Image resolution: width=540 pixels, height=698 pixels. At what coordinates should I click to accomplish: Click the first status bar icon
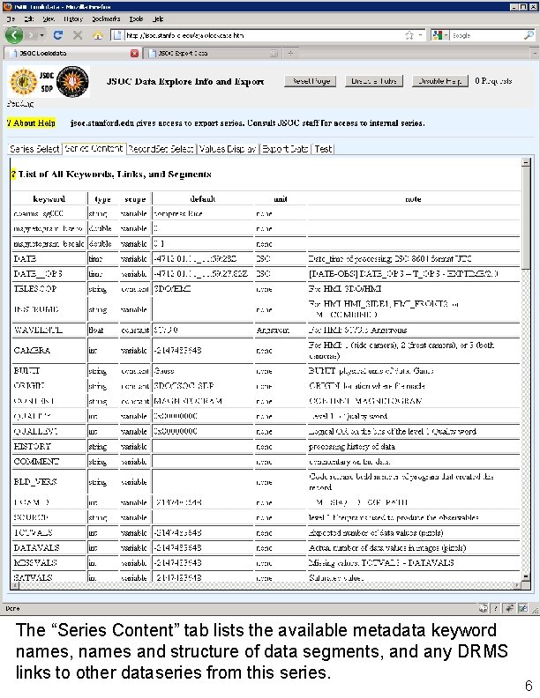coord(483,608)
